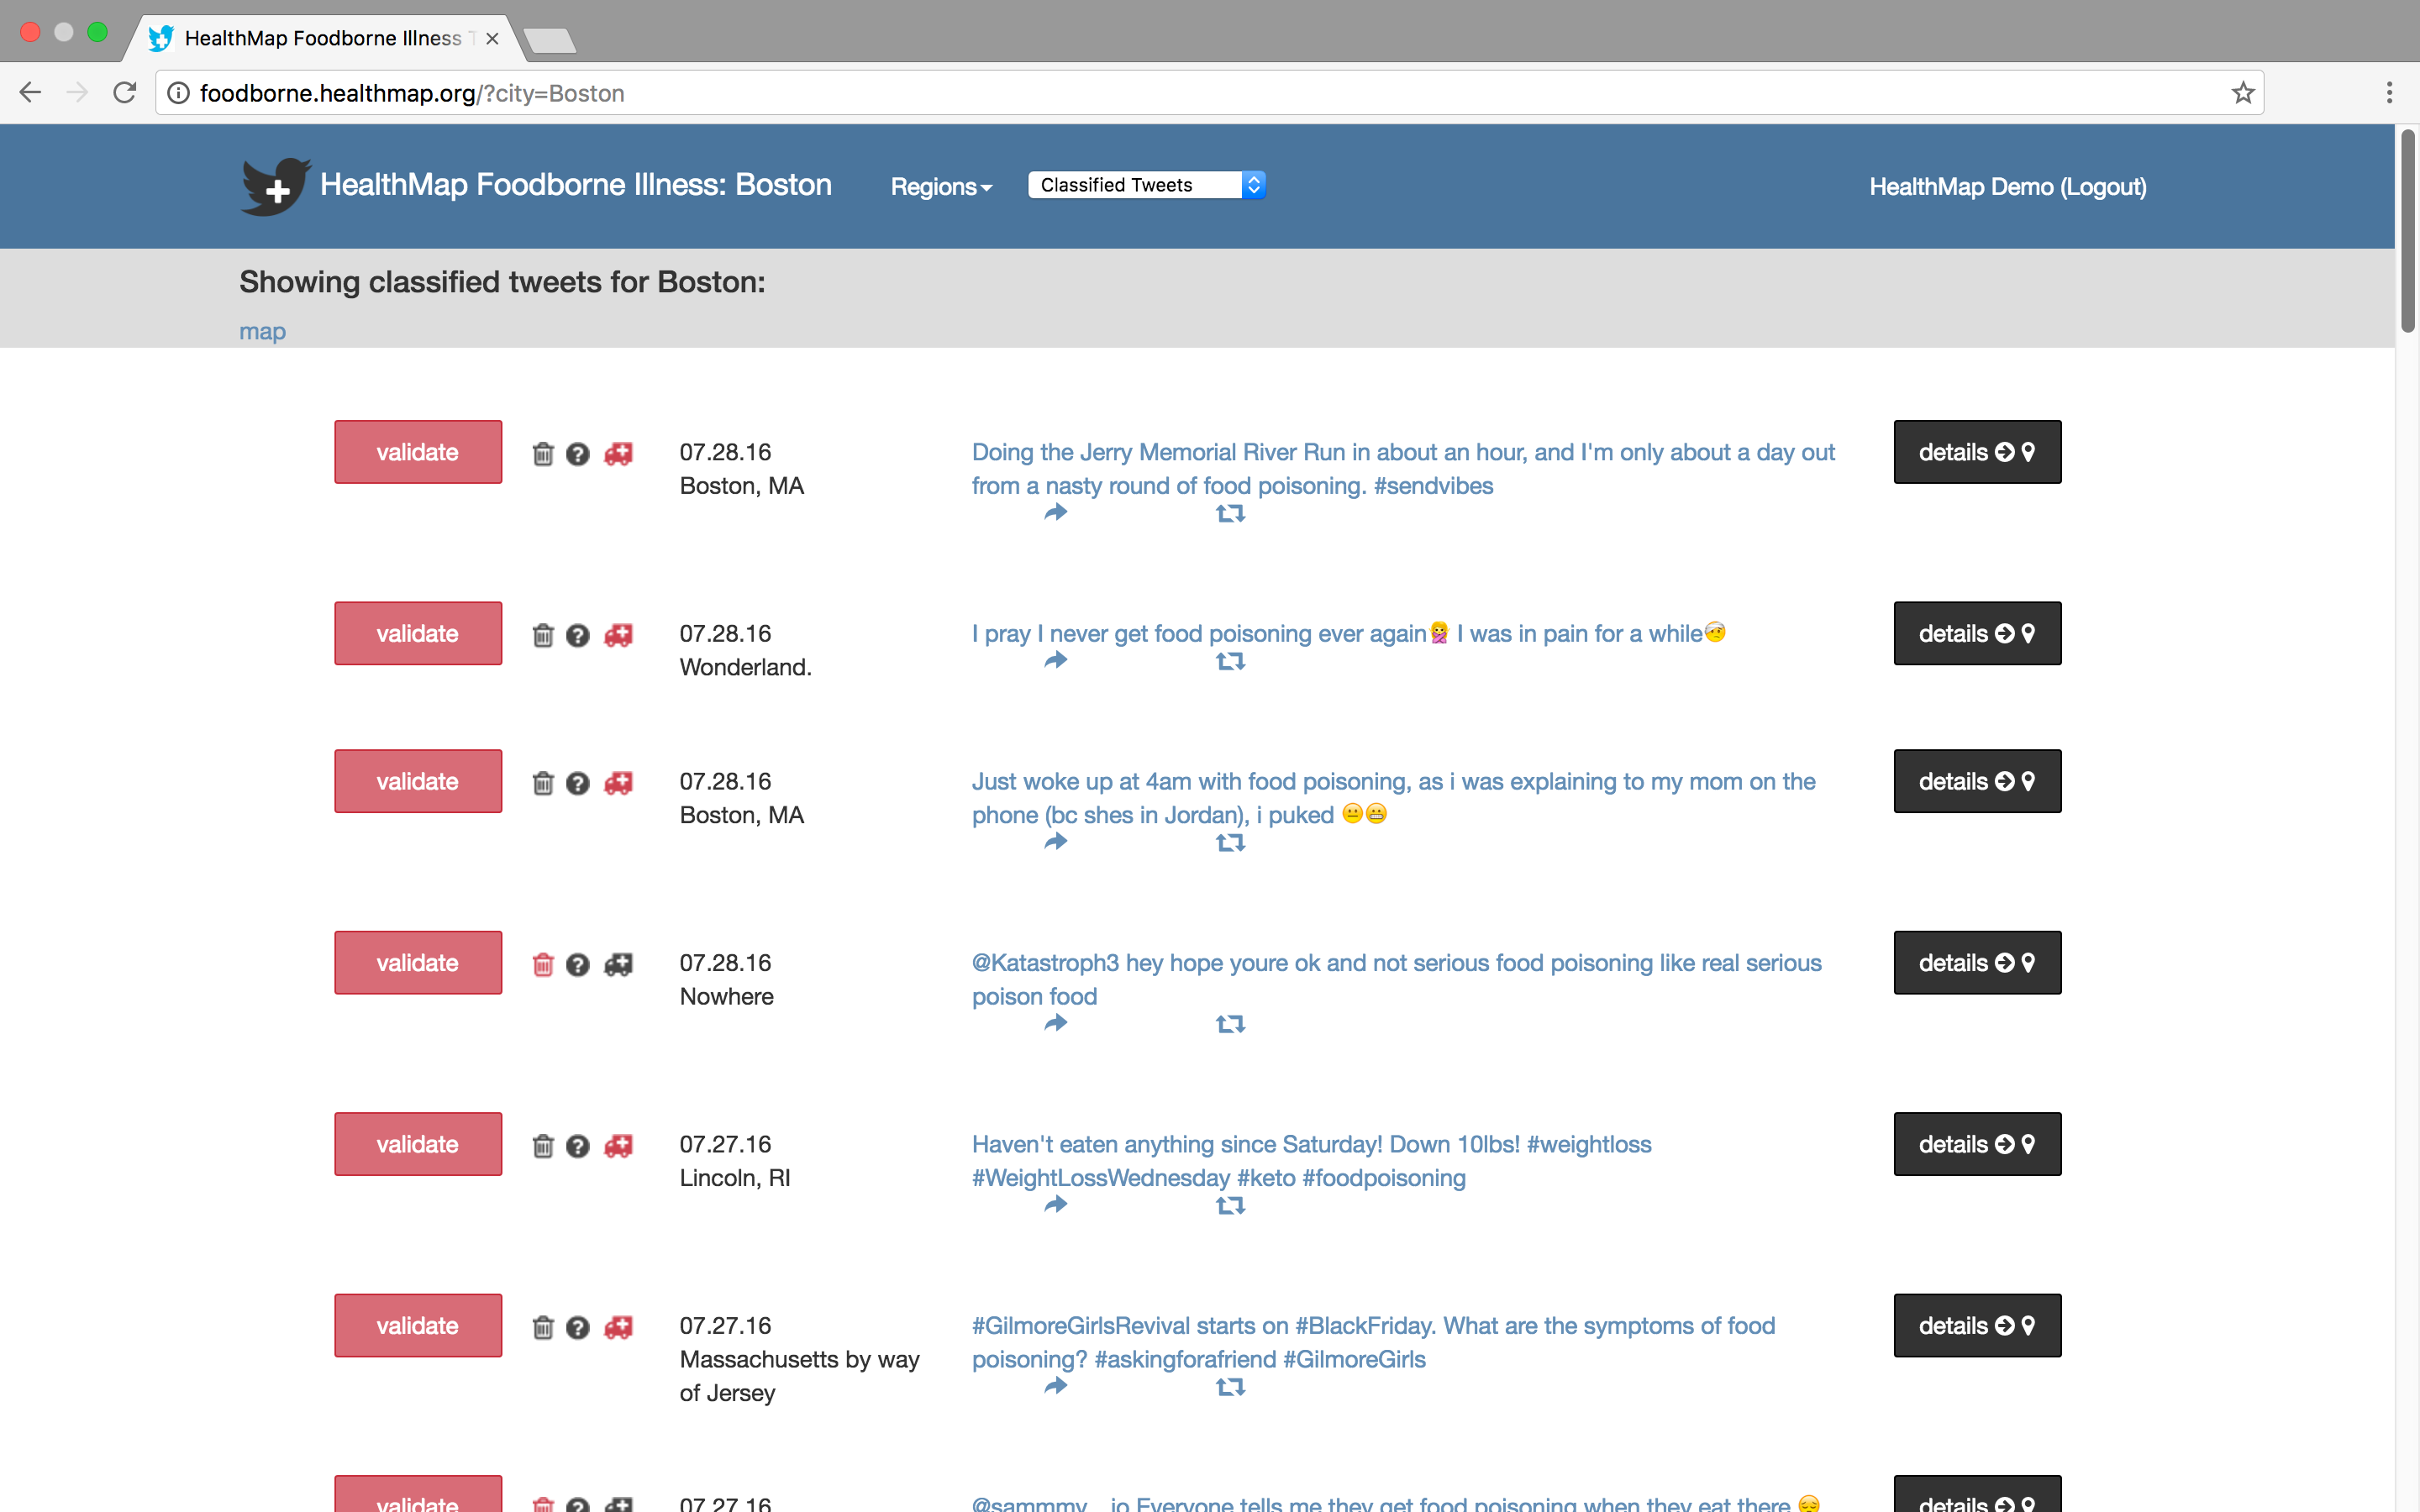Image resolution: width=2420 pixels, height=1512 pixels.
Task: Click question mark icon for Jerry Memorial tweet
Action: coord(578,454)
